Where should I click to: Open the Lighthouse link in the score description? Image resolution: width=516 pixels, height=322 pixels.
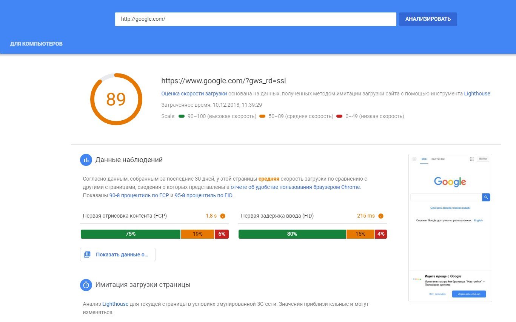[x=477, y=94]
